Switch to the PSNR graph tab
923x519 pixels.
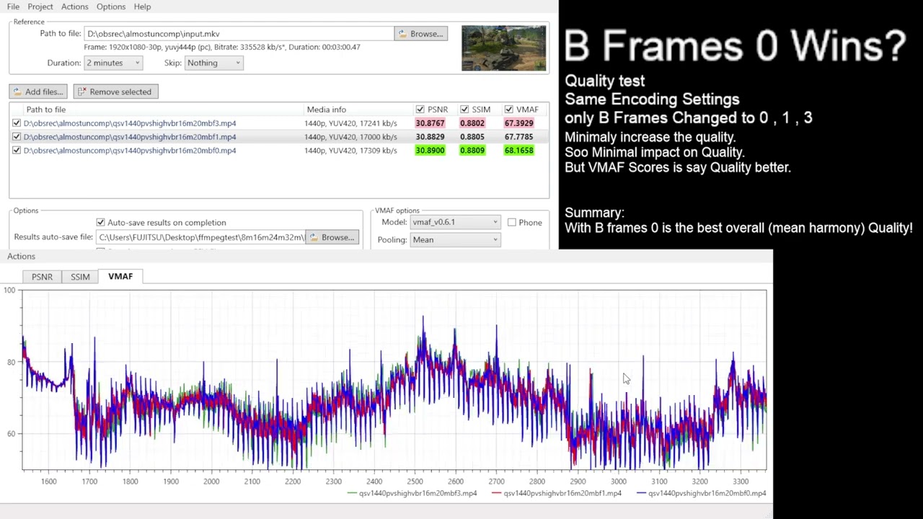click(x=42, y=277)
